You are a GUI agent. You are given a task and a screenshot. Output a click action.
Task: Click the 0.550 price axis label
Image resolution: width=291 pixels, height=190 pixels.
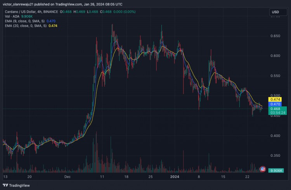(275, 76)
